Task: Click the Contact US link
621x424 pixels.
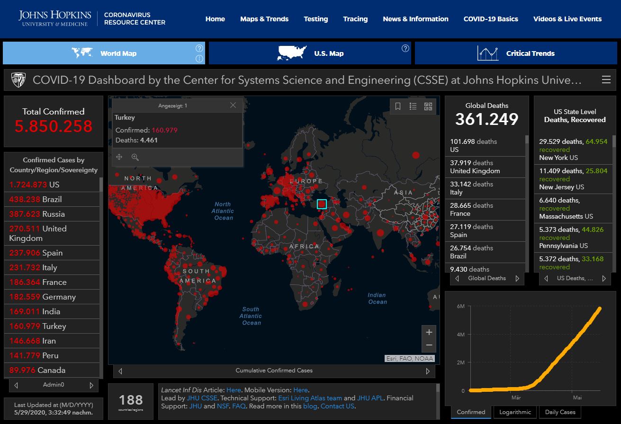Action: [x=337, y=406]
